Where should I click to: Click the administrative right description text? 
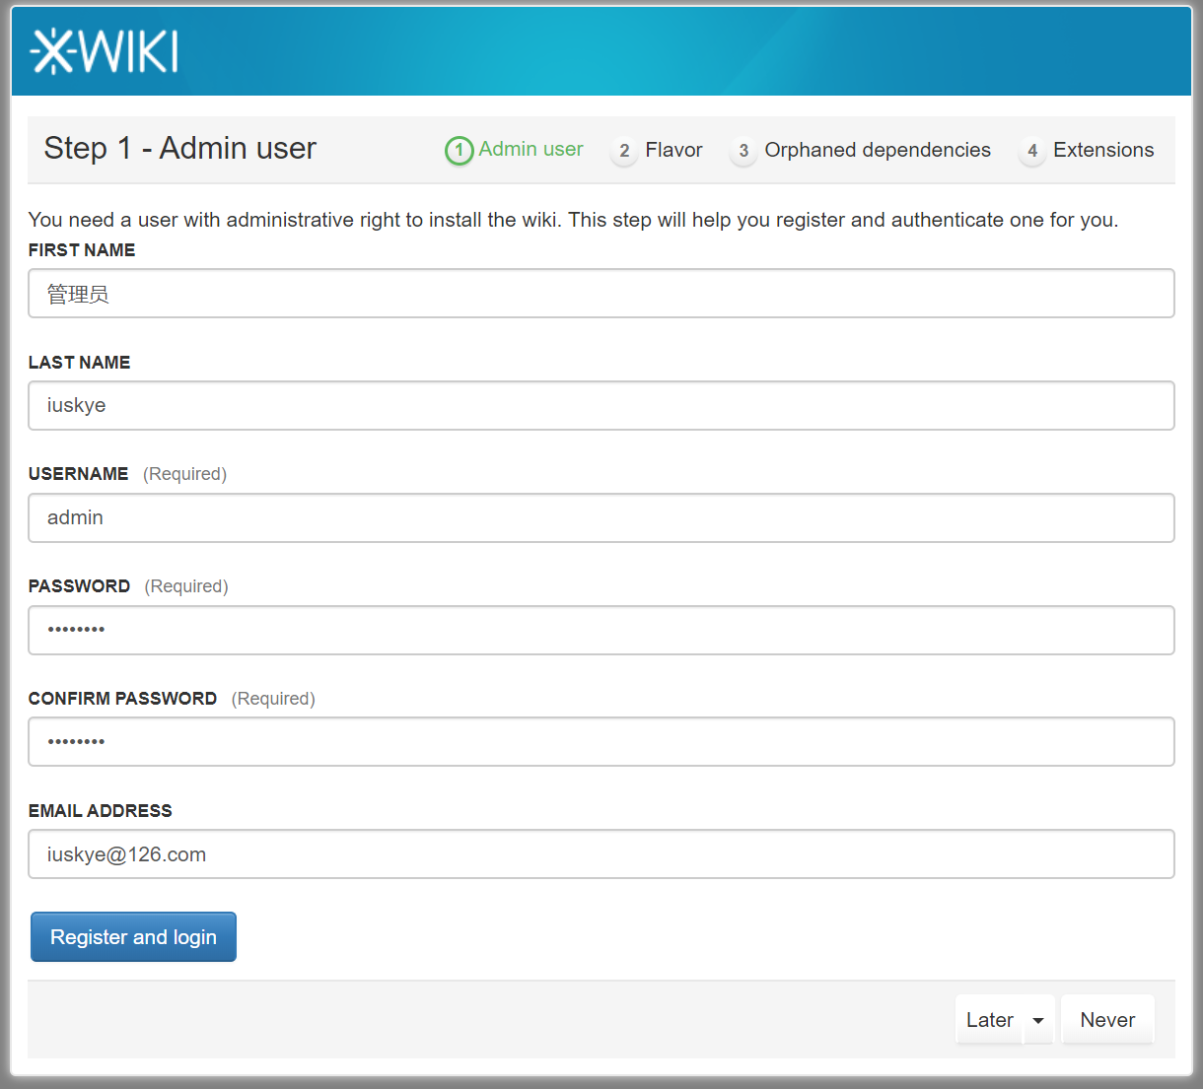click(573, 220)
